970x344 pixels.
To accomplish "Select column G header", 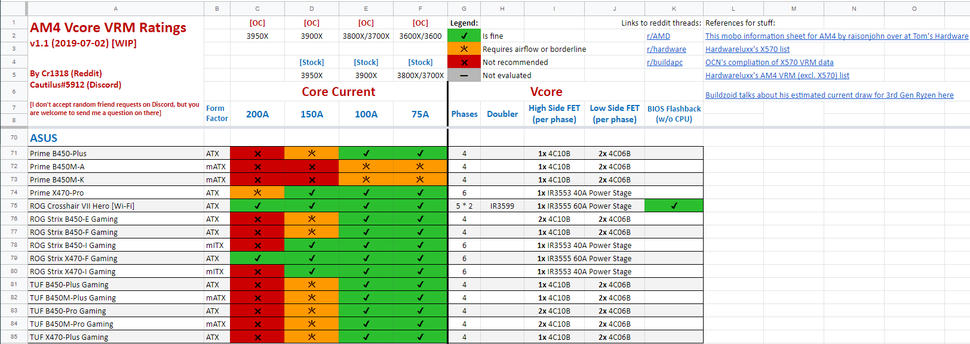I will point(464,8).
